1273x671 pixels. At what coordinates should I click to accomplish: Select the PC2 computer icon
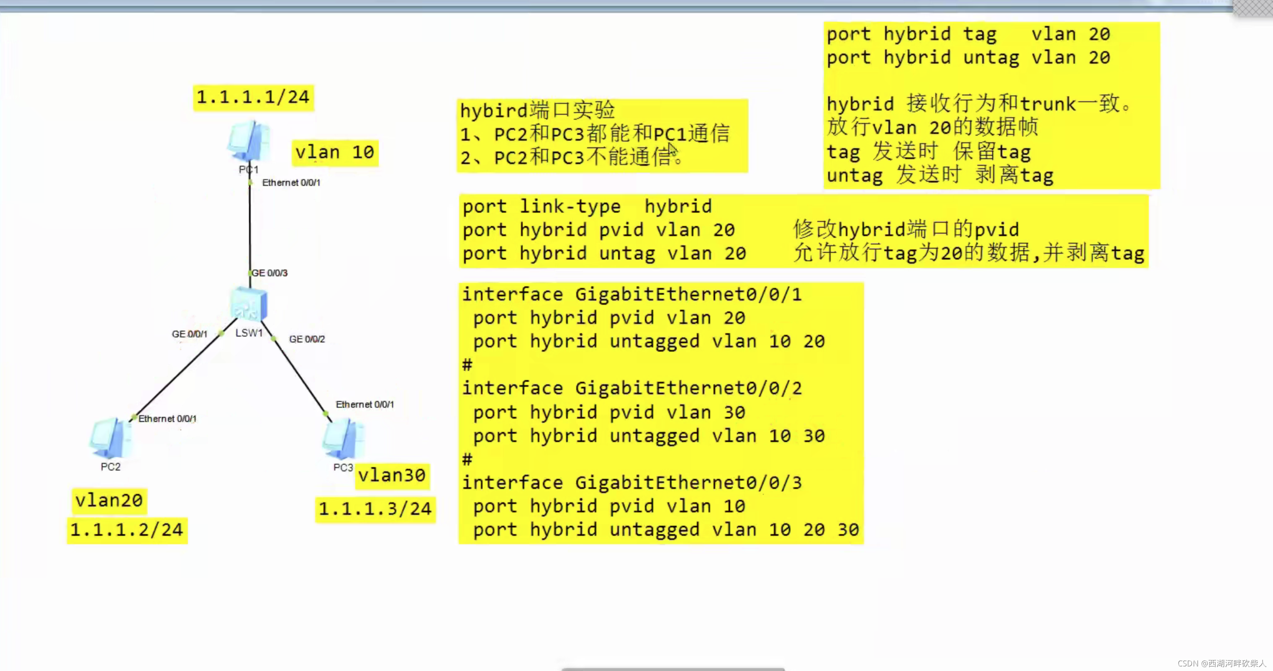click(111, 439)
